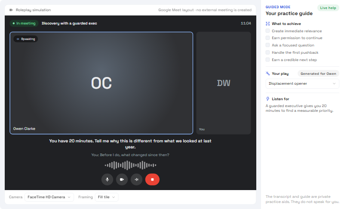The height and width of the screenshot is (209, 344).
Task: Click the Roleplay simulation label
Action: (33, 10)
